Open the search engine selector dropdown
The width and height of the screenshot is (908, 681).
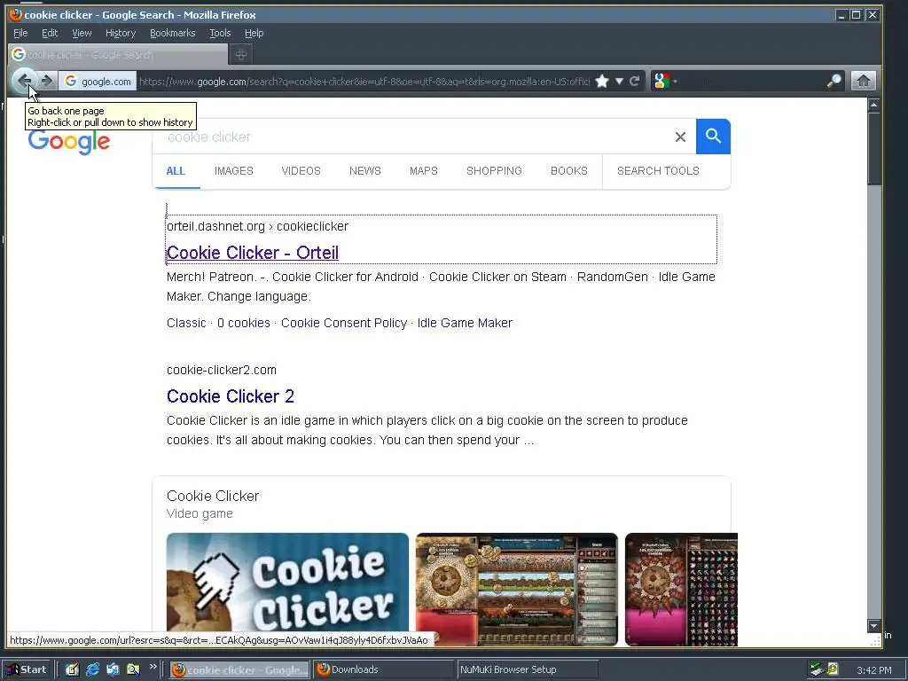[x=664, y=81]
